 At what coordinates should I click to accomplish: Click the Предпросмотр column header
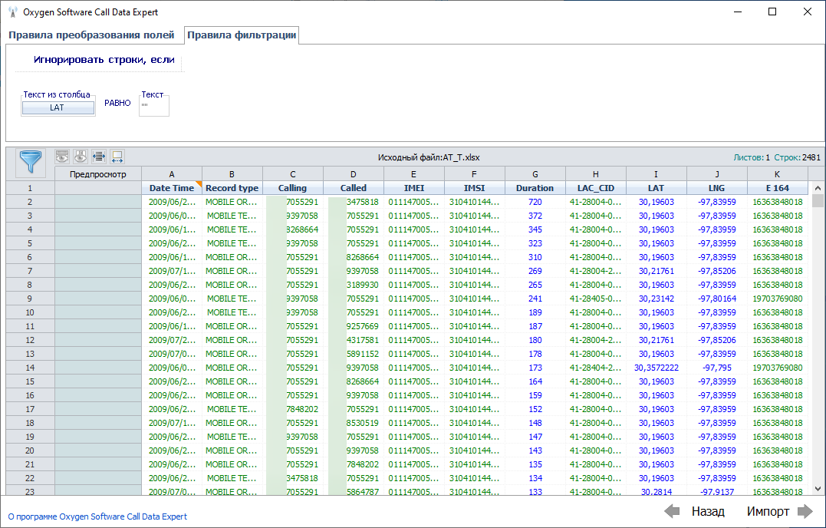pyautogui.click(x=97, y=174)
